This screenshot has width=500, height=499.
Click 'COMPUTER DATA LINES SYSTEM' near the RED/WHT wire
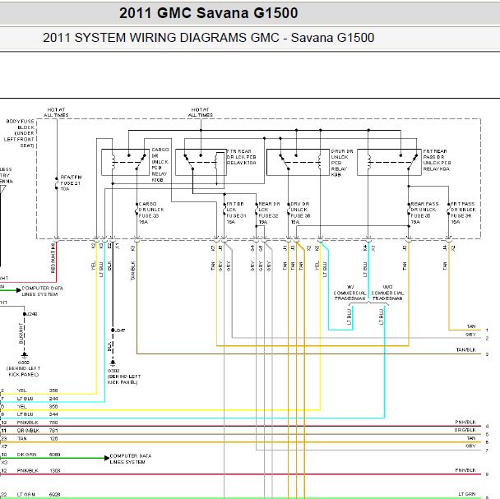pos(43,291)
